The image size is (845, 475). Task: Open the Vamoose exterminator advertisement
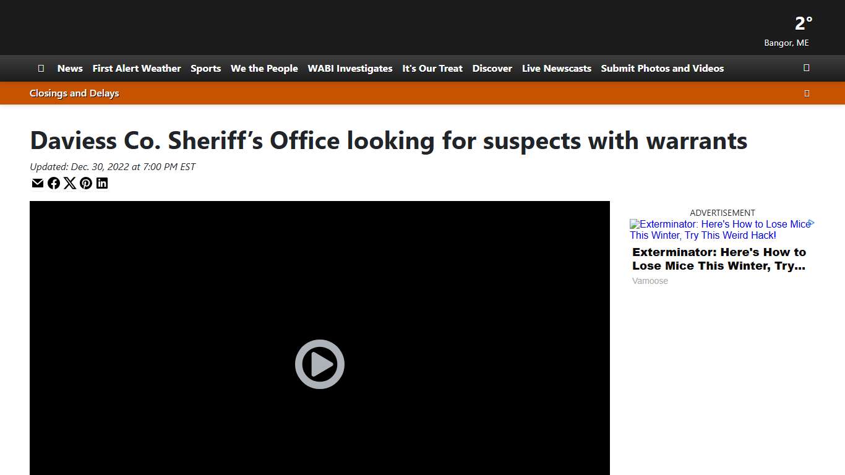click(x=719, y=259)
